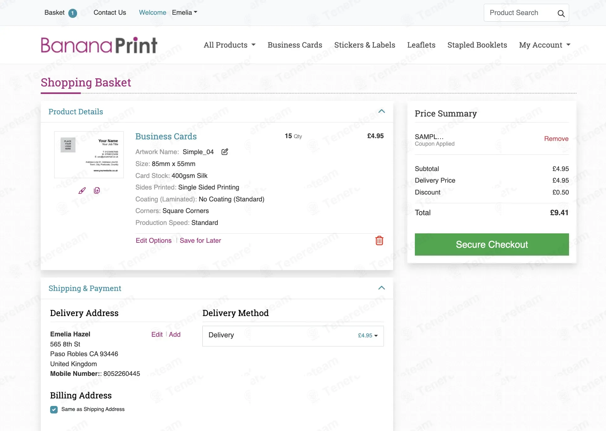Click the paintbrush edit design icon

[82, 190]
